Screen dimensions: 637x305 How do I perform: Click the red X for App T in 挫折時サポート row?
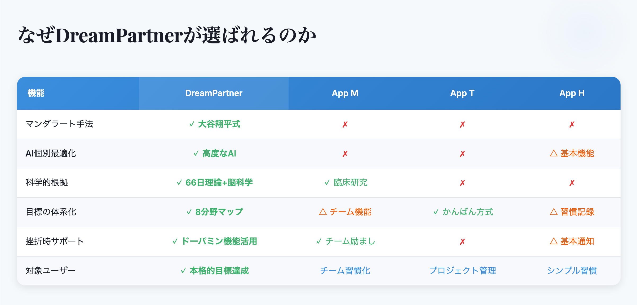tap(462, 242)
